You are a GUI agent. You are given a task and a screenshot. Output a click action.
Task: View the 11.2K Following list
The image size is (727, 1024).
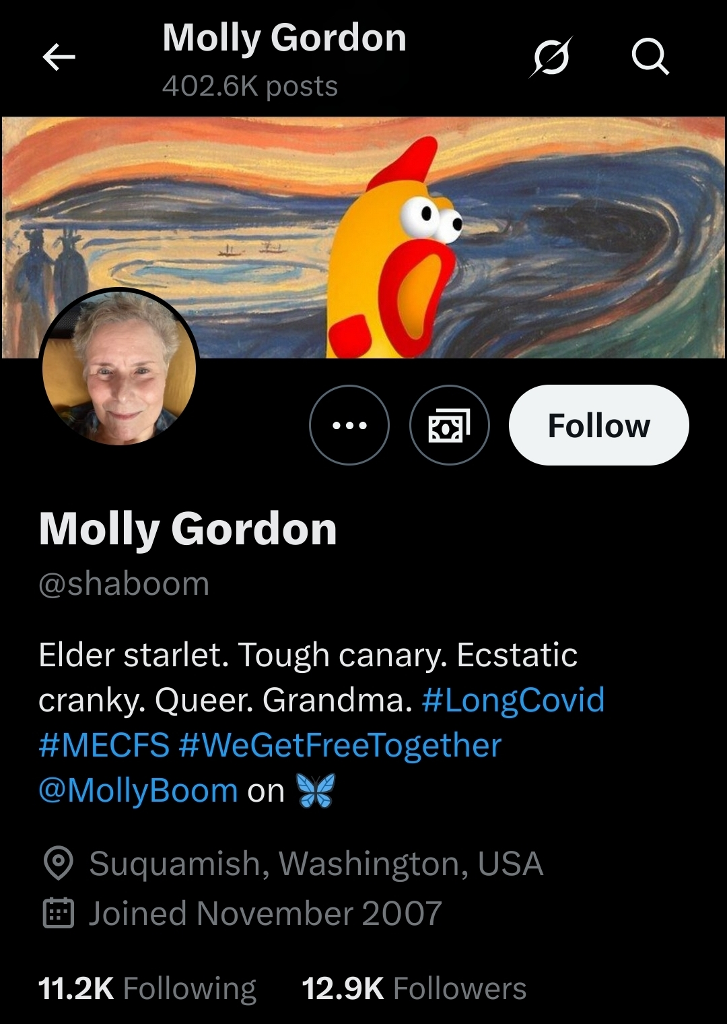147,989
